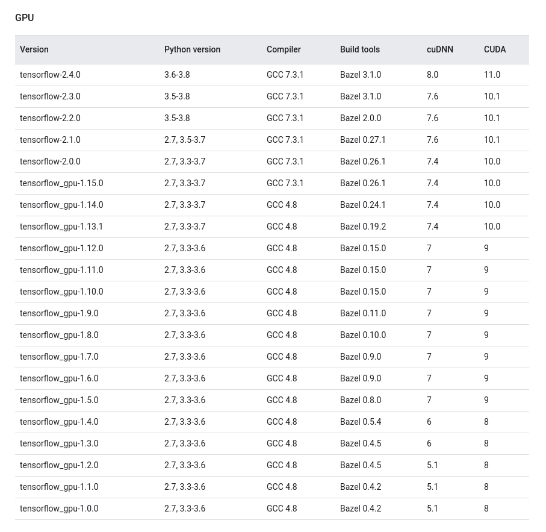Click the Build tools column header

(360, 49)
